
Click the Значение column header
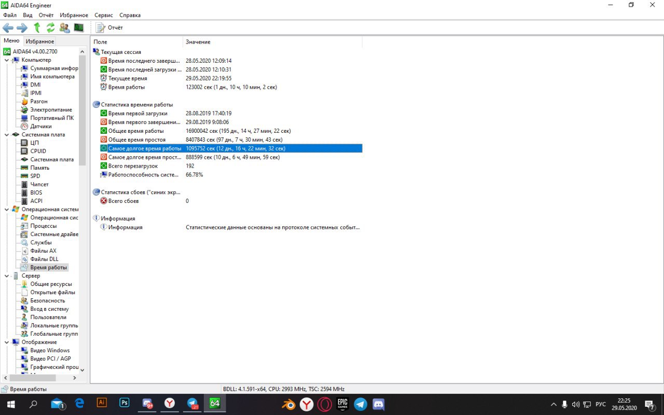272,41
